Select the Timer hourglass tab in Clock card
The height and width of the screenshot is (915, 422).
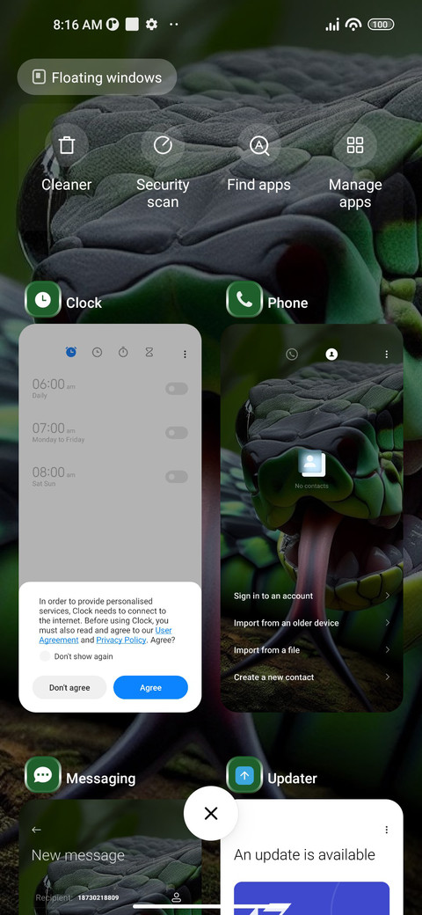(149, 352)
